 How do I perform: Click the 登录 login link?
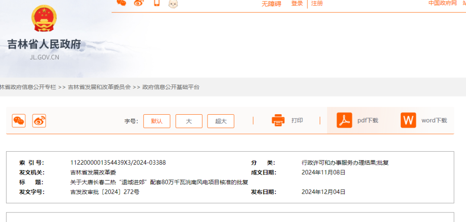(x=297, y=3)
